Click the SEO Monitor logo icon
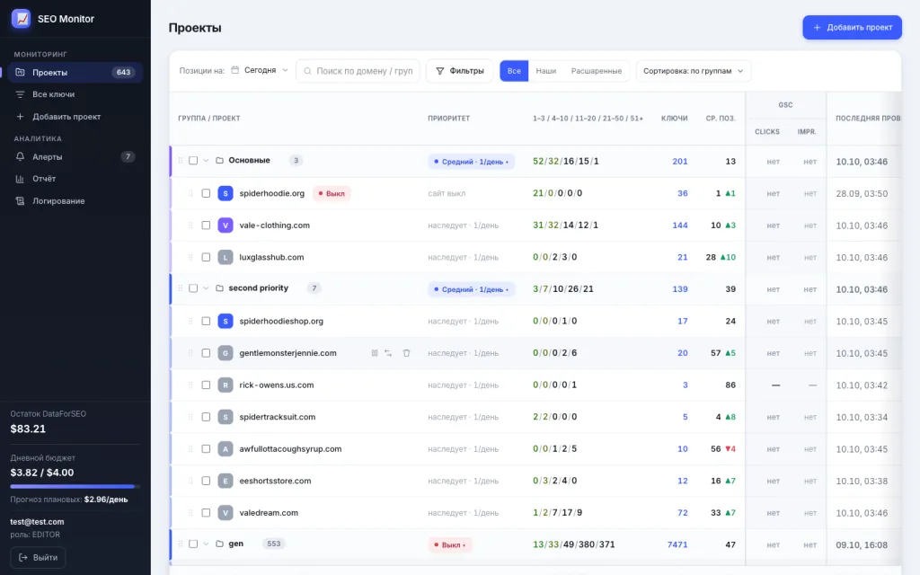Image resolution: width=920 pixels, height=575 pixels. (x=22, y=19)
